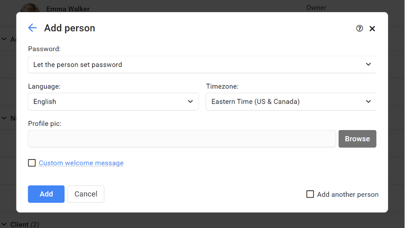Screen dimensions: 405x228
Task: Select the English language dropdown
Action: coord(113,101)
